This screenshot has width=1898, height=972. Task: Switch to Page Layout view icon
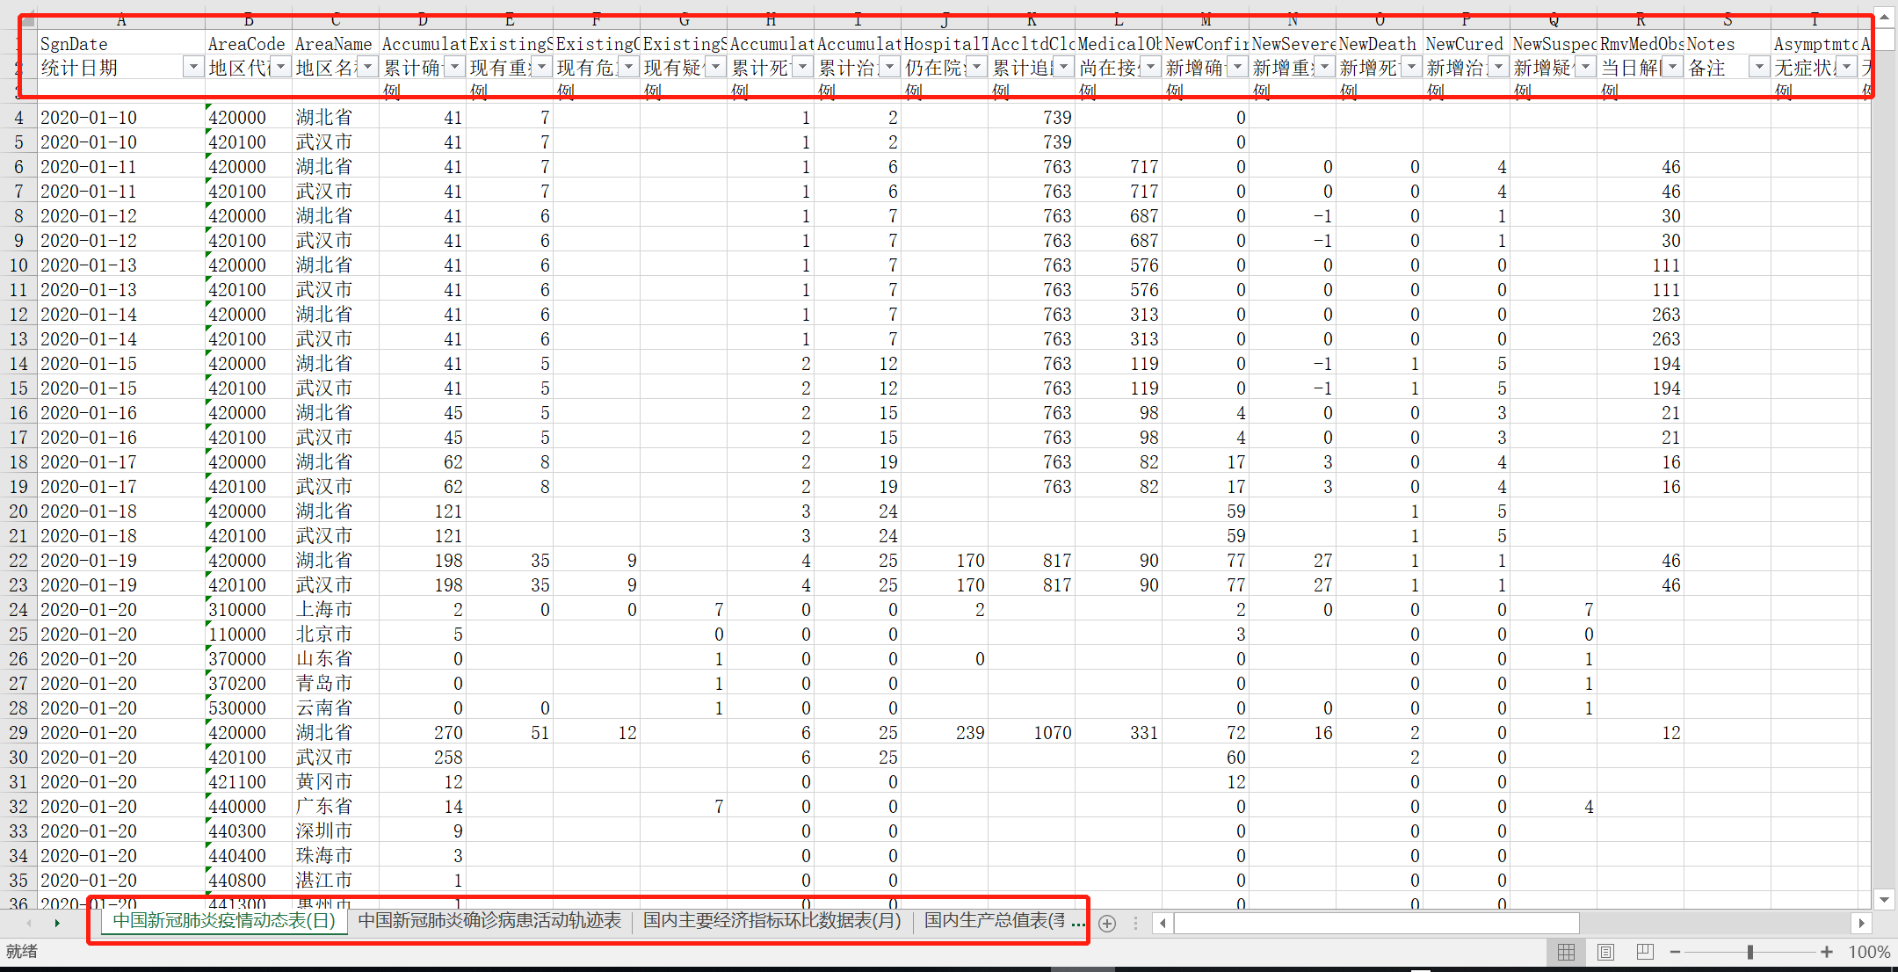[1605, 952]
